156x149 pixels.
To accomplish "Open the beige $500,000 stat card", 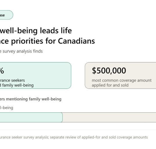I will point(120,75).
